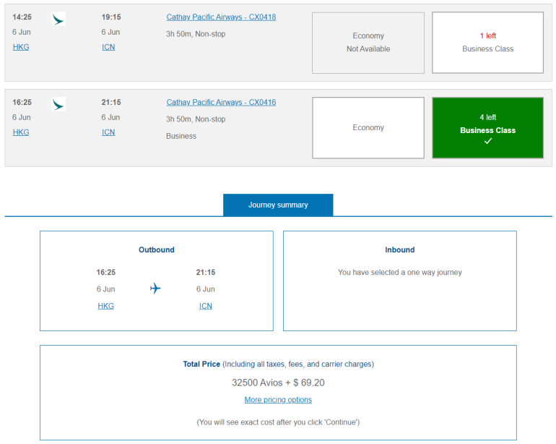Open Cathay Pacific Airways - CX0418 details
Viewport: 556px width, 444px height.
click(x=221, y=17)
